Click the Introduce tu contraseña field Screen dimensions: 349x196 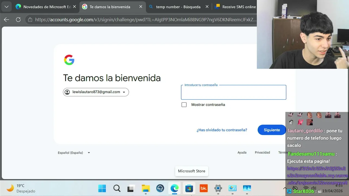pyautogui.click(x=234, y=92)
